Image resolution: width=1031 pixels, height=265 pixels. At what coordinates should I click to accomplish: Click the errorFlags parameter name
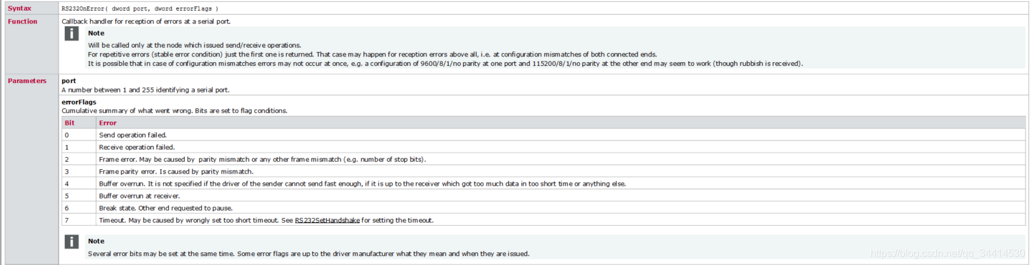(79, 102)
